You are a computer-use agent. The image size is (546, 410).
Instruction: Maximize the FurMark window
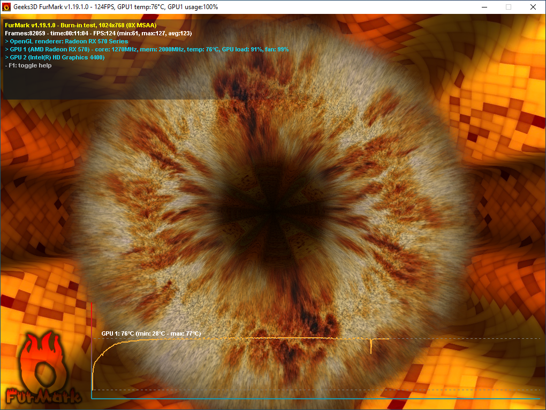[x=509, y=7]
